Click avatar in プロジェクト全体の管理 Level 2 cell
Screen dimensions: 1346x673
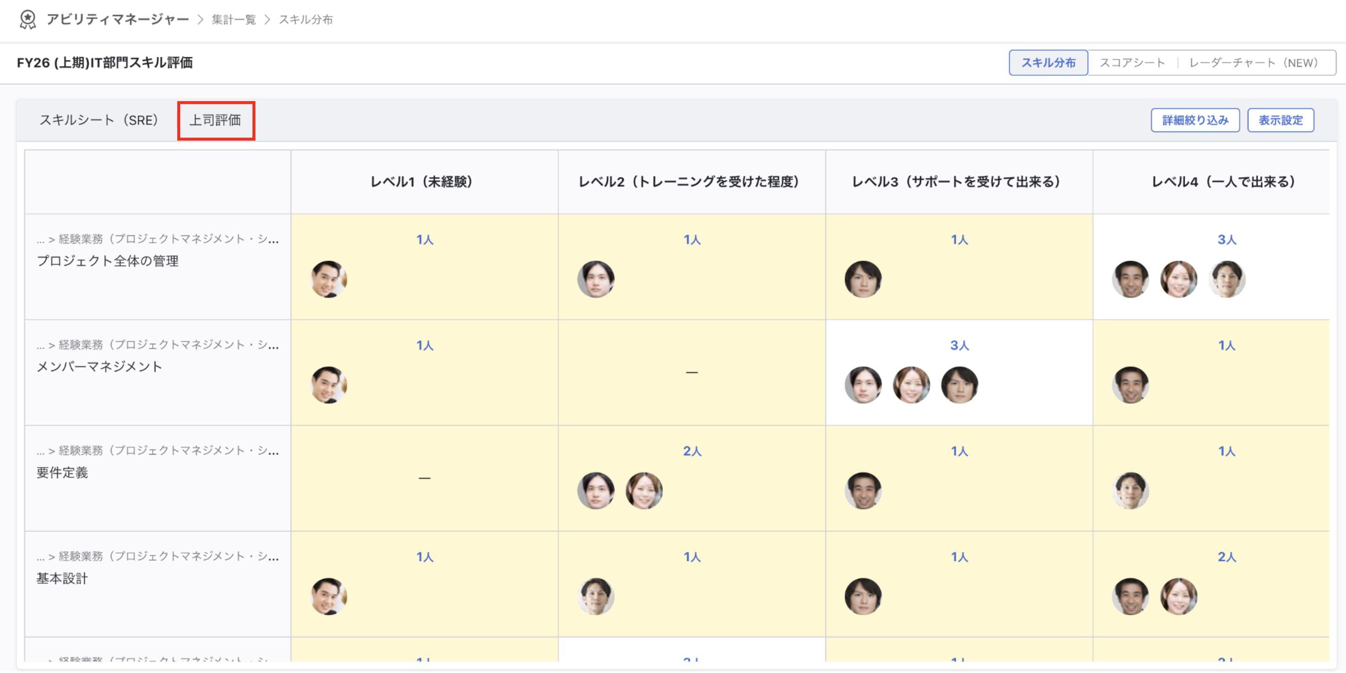tap(596, 279)
